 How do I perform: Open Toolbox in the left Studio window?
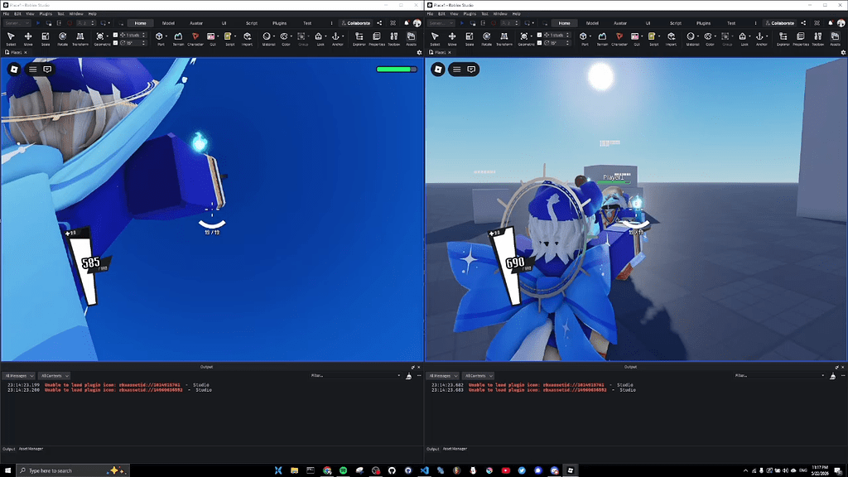393,38
